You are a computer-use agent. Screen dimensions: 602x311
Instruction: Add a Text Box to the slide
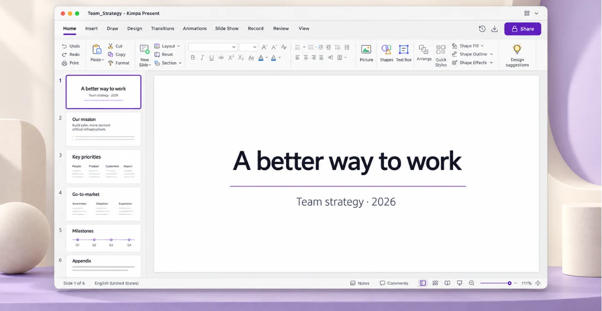404,53
